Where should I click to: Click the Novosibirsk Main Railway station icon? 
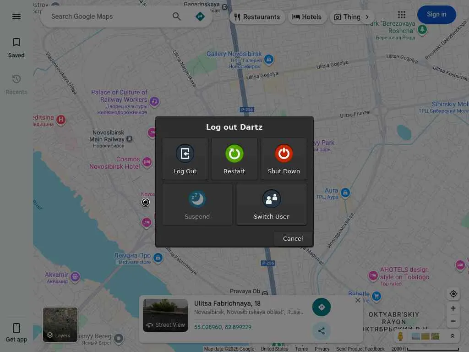coord(129,139)
